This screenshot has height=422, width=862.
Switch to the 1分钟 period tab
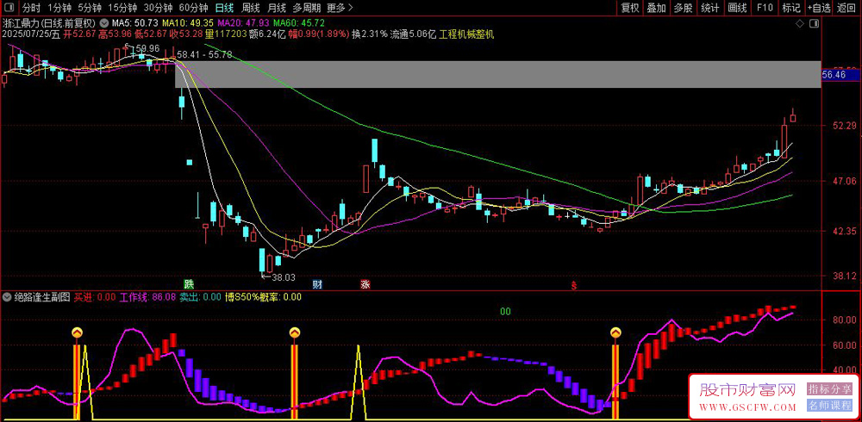[x=59, y=8]
